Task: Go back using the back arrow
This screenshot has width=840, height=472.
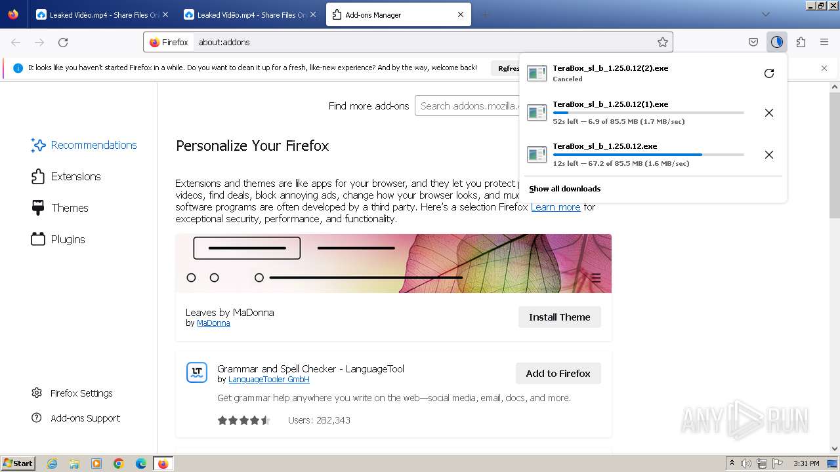Action: [x=16, y=42]
